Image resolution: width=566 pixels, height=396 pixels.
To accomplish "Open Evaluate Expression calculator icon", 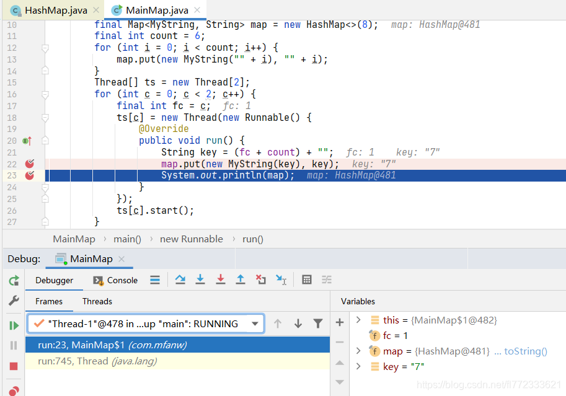I will point(307,279).
